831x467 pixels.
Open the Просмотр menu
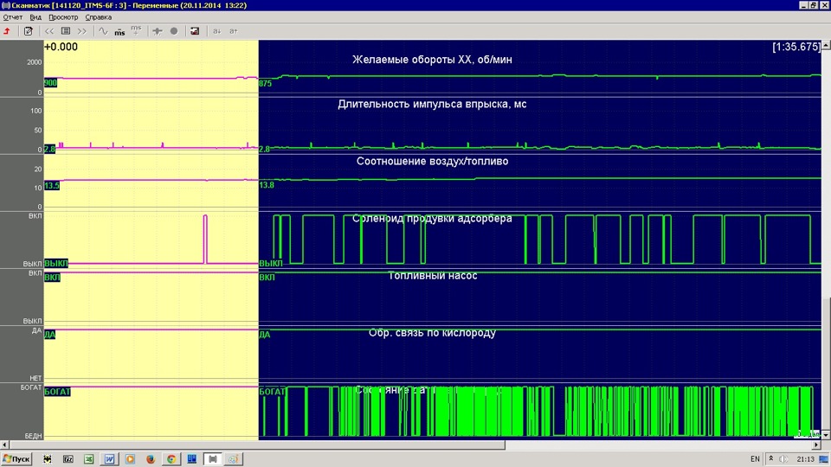pos(63,17)
